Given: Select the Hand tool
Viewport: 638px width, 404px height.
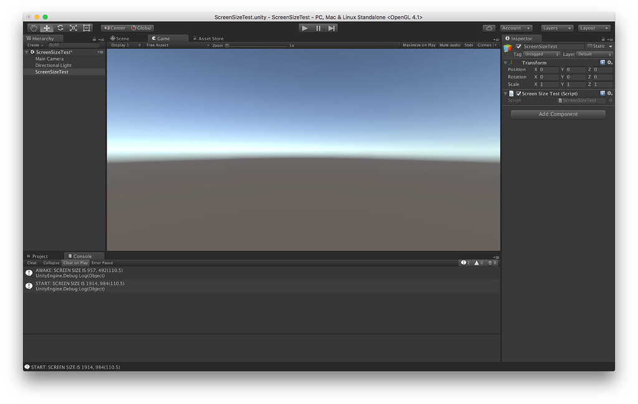Looking at the screenshot, I should (33, 27).
